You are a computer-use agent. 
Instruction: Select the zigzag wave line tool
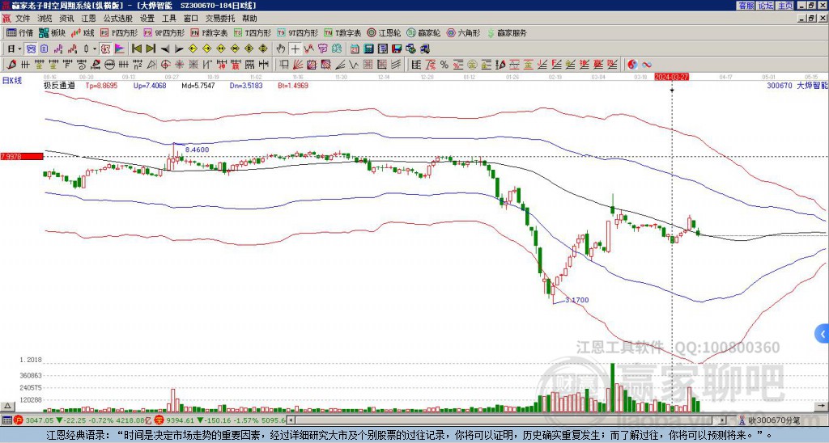point(354,65)
